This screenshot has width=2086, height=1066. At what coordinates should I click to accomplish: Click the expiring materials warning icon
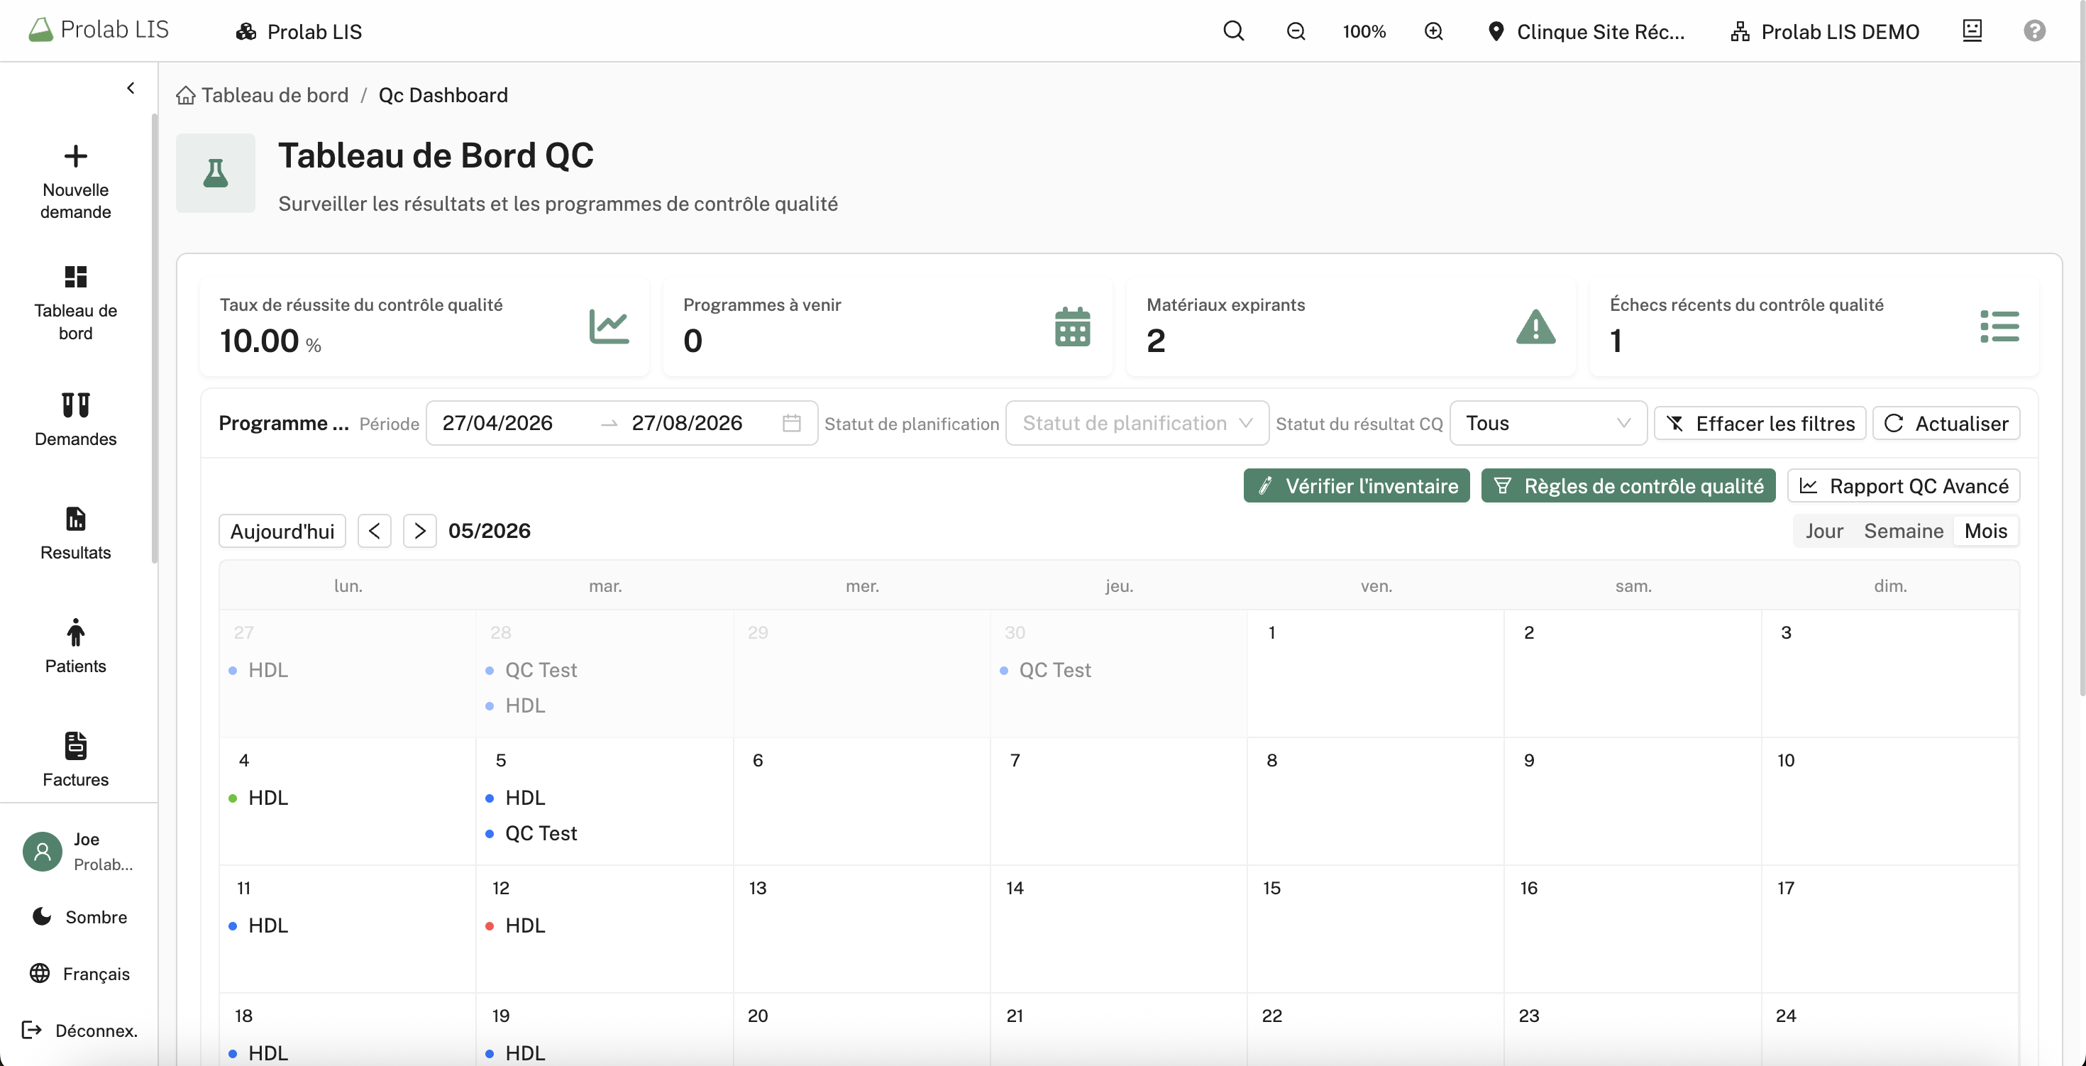click(x=1535, y=326)
